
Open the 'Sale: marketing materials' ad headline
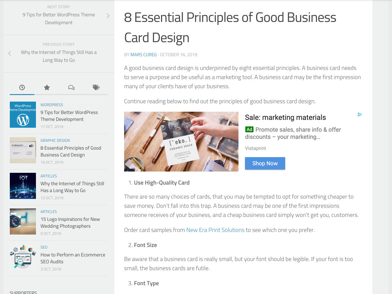286,118
